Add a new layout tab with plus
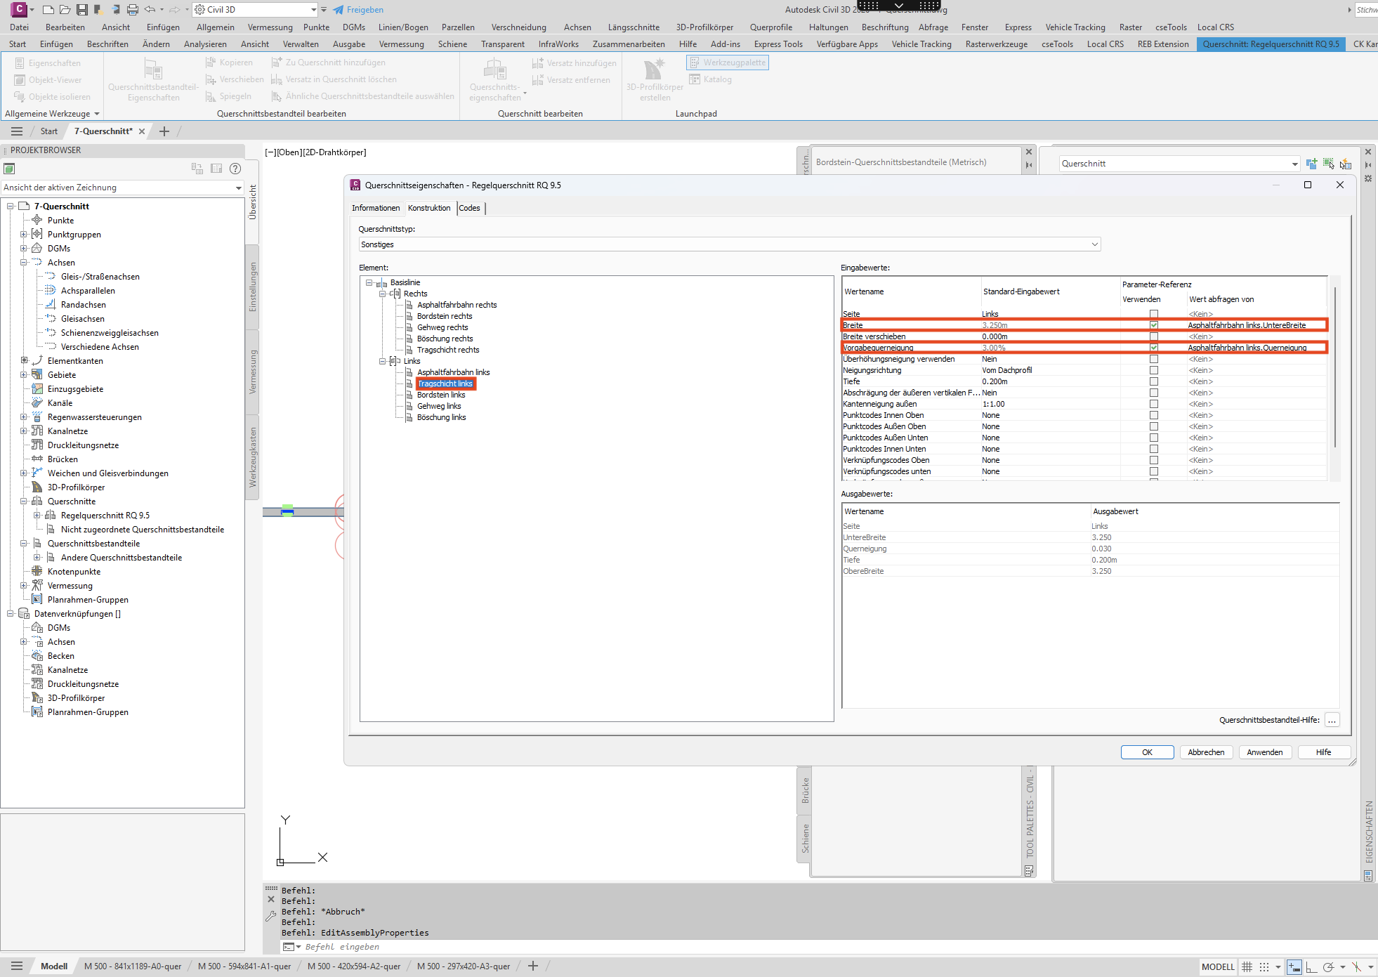The height and width of the screenshot is (977, 1378). click(533, 966)
